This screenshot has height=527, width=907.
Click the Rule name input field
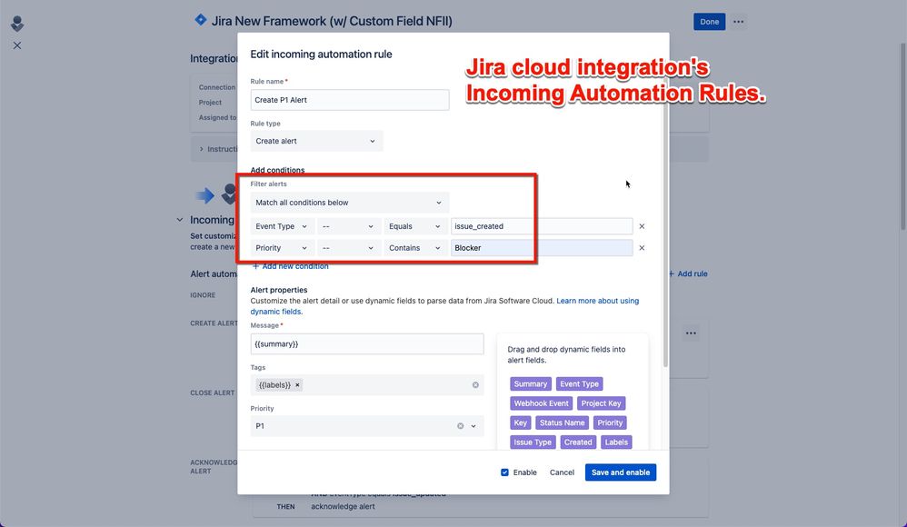coord(349,100)
